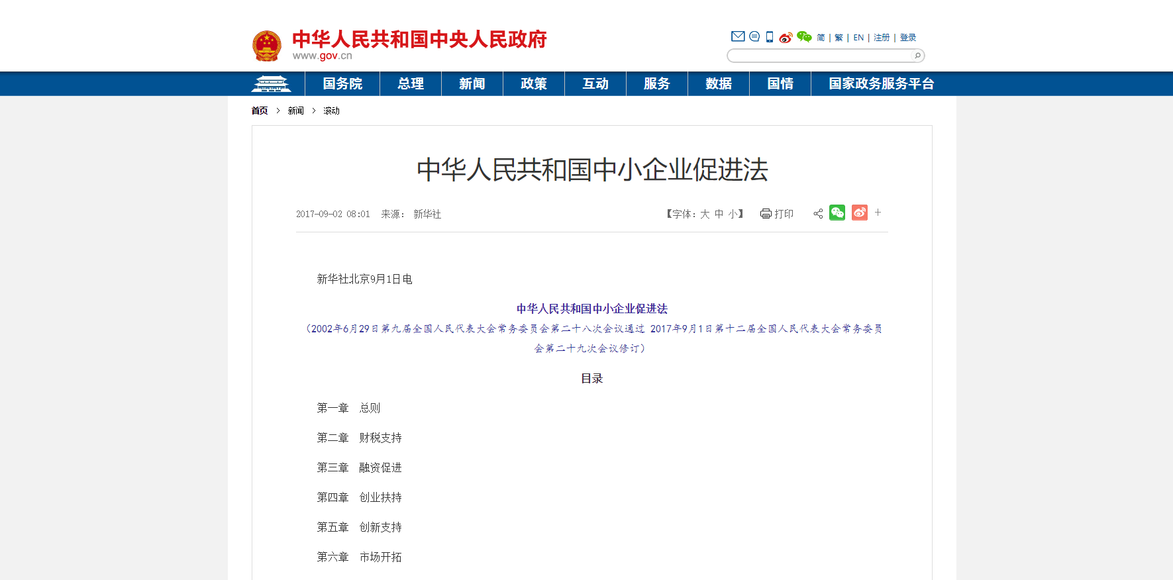The width and height of the screenshot is (1173, 580).
Task: Click the building home icon in navigation bar
Action: (271, 84)
